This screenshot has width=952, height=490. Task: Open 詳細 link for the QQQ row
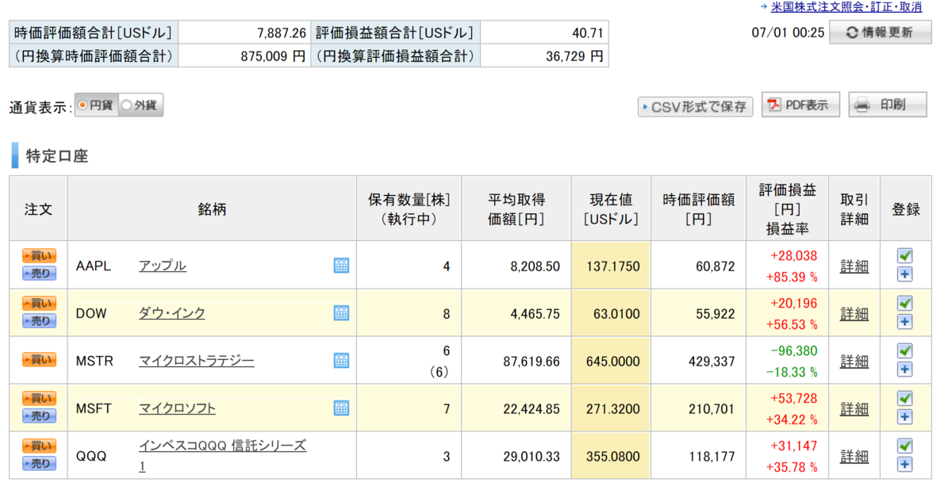point(854,457)
